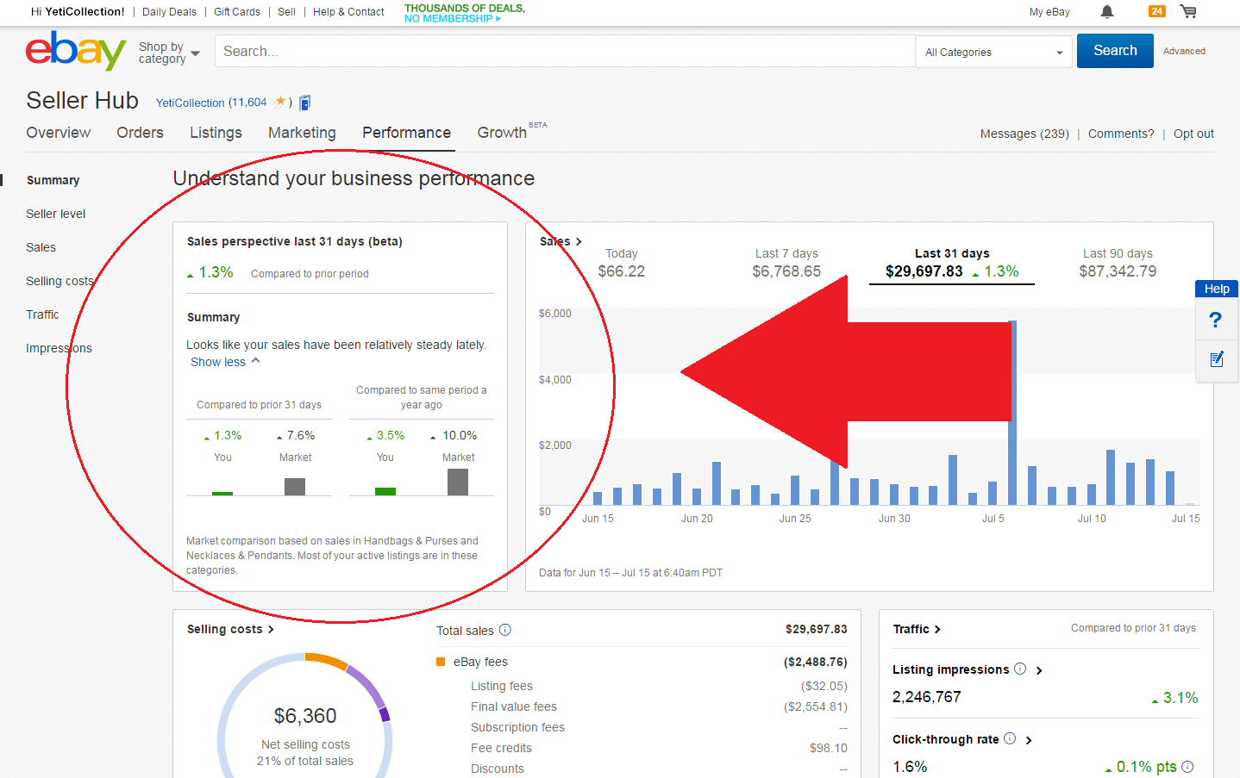Switch to the Marketing tab

pyautogui.click(x=302, y=133)
